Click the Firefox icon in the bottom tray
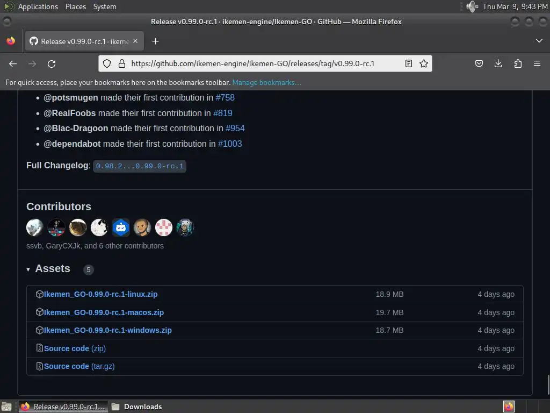This screenshot has width=550, height=413. tap(509, 407)
